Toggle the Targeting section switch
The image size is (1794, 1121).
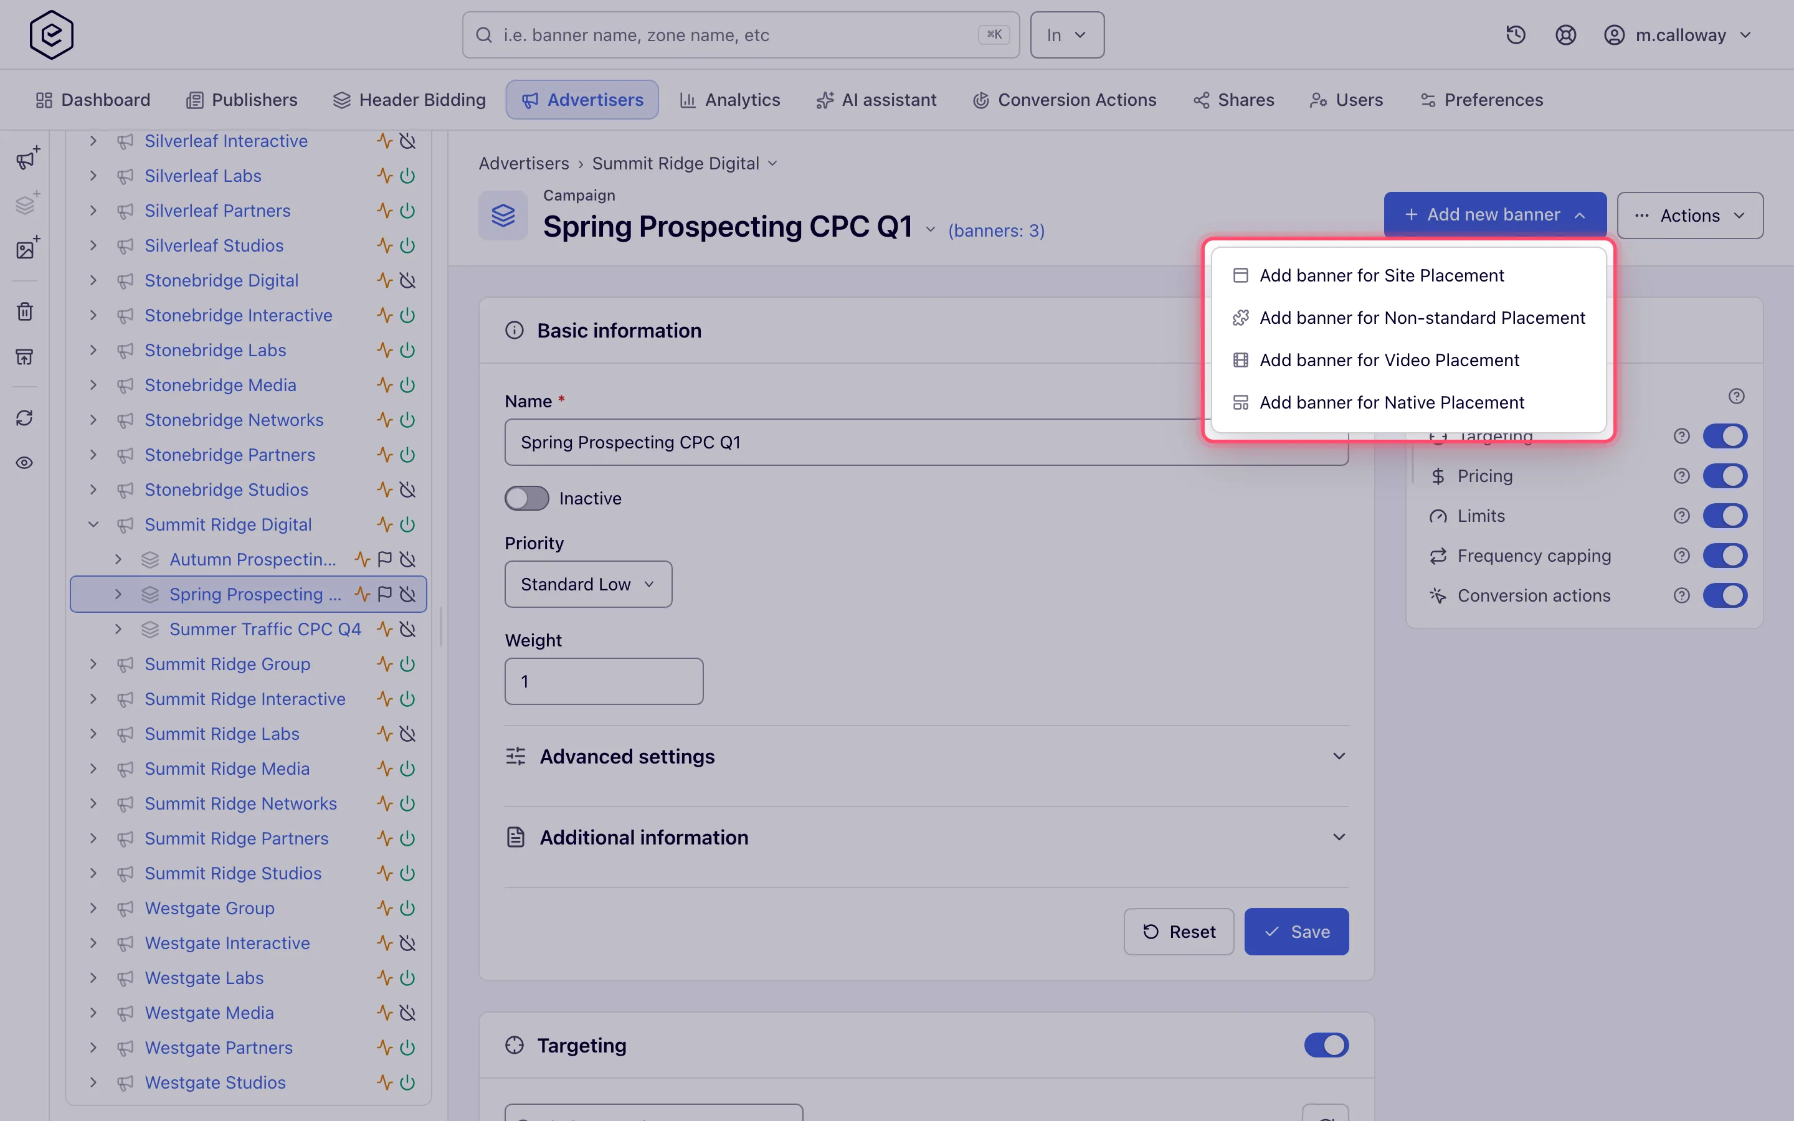(1326, 1046)
